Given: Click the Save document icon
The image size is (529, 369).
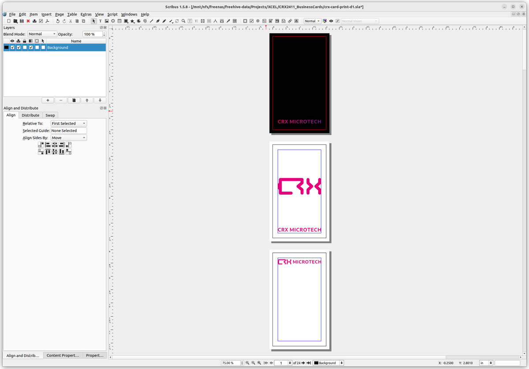Looking at the screenshot, I should (x=22, y=21).
